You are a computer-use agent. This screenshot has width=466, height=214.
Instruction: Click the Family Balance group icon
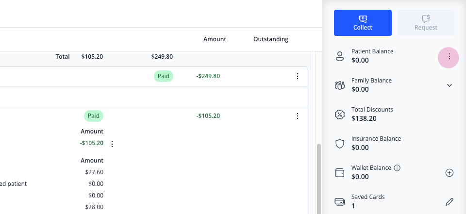340,85
